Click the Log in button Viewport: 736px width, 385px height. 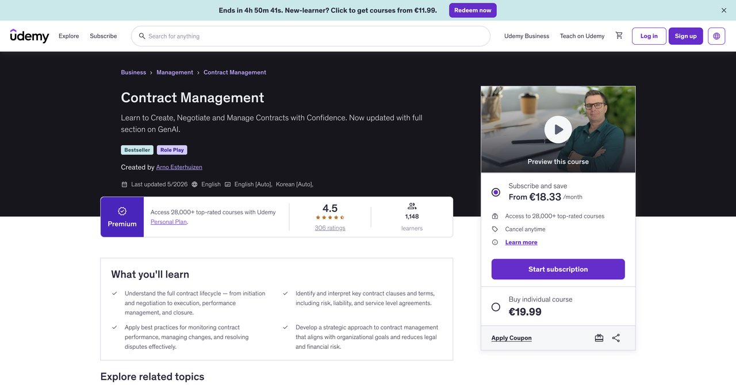tap(649, 36)
